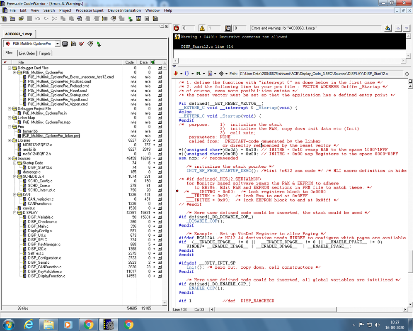Open the Device Initialization menu
The image size is (414, 331).
tap(124, 10)
